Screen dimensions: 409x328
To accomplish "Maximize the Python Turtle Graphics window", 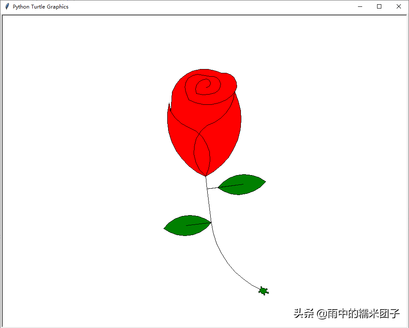I will coord(379,6).
